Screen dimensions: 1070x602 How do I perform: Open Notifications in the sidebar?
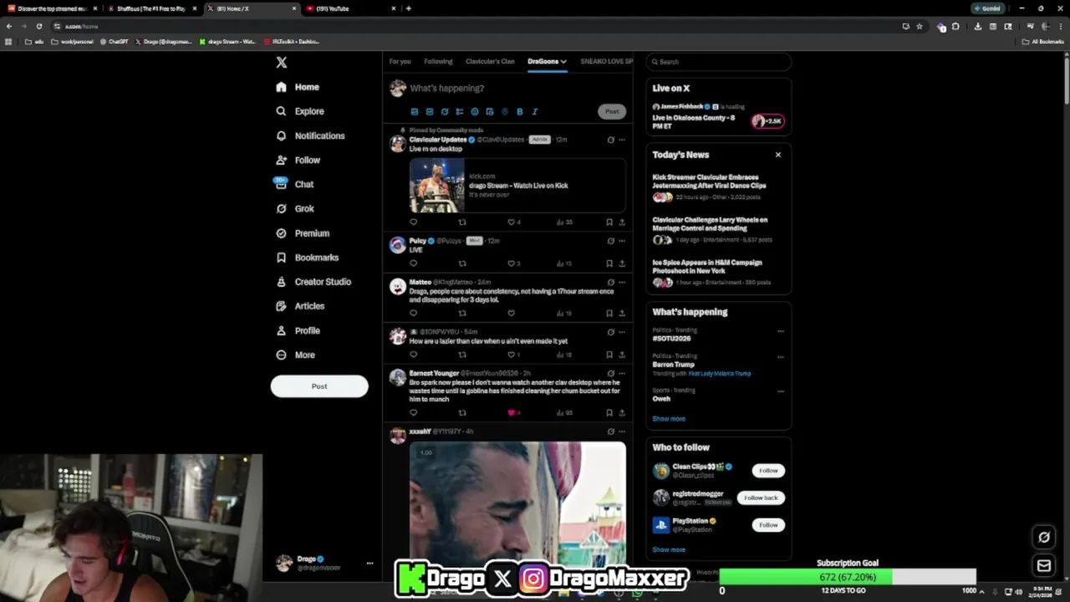310,135
